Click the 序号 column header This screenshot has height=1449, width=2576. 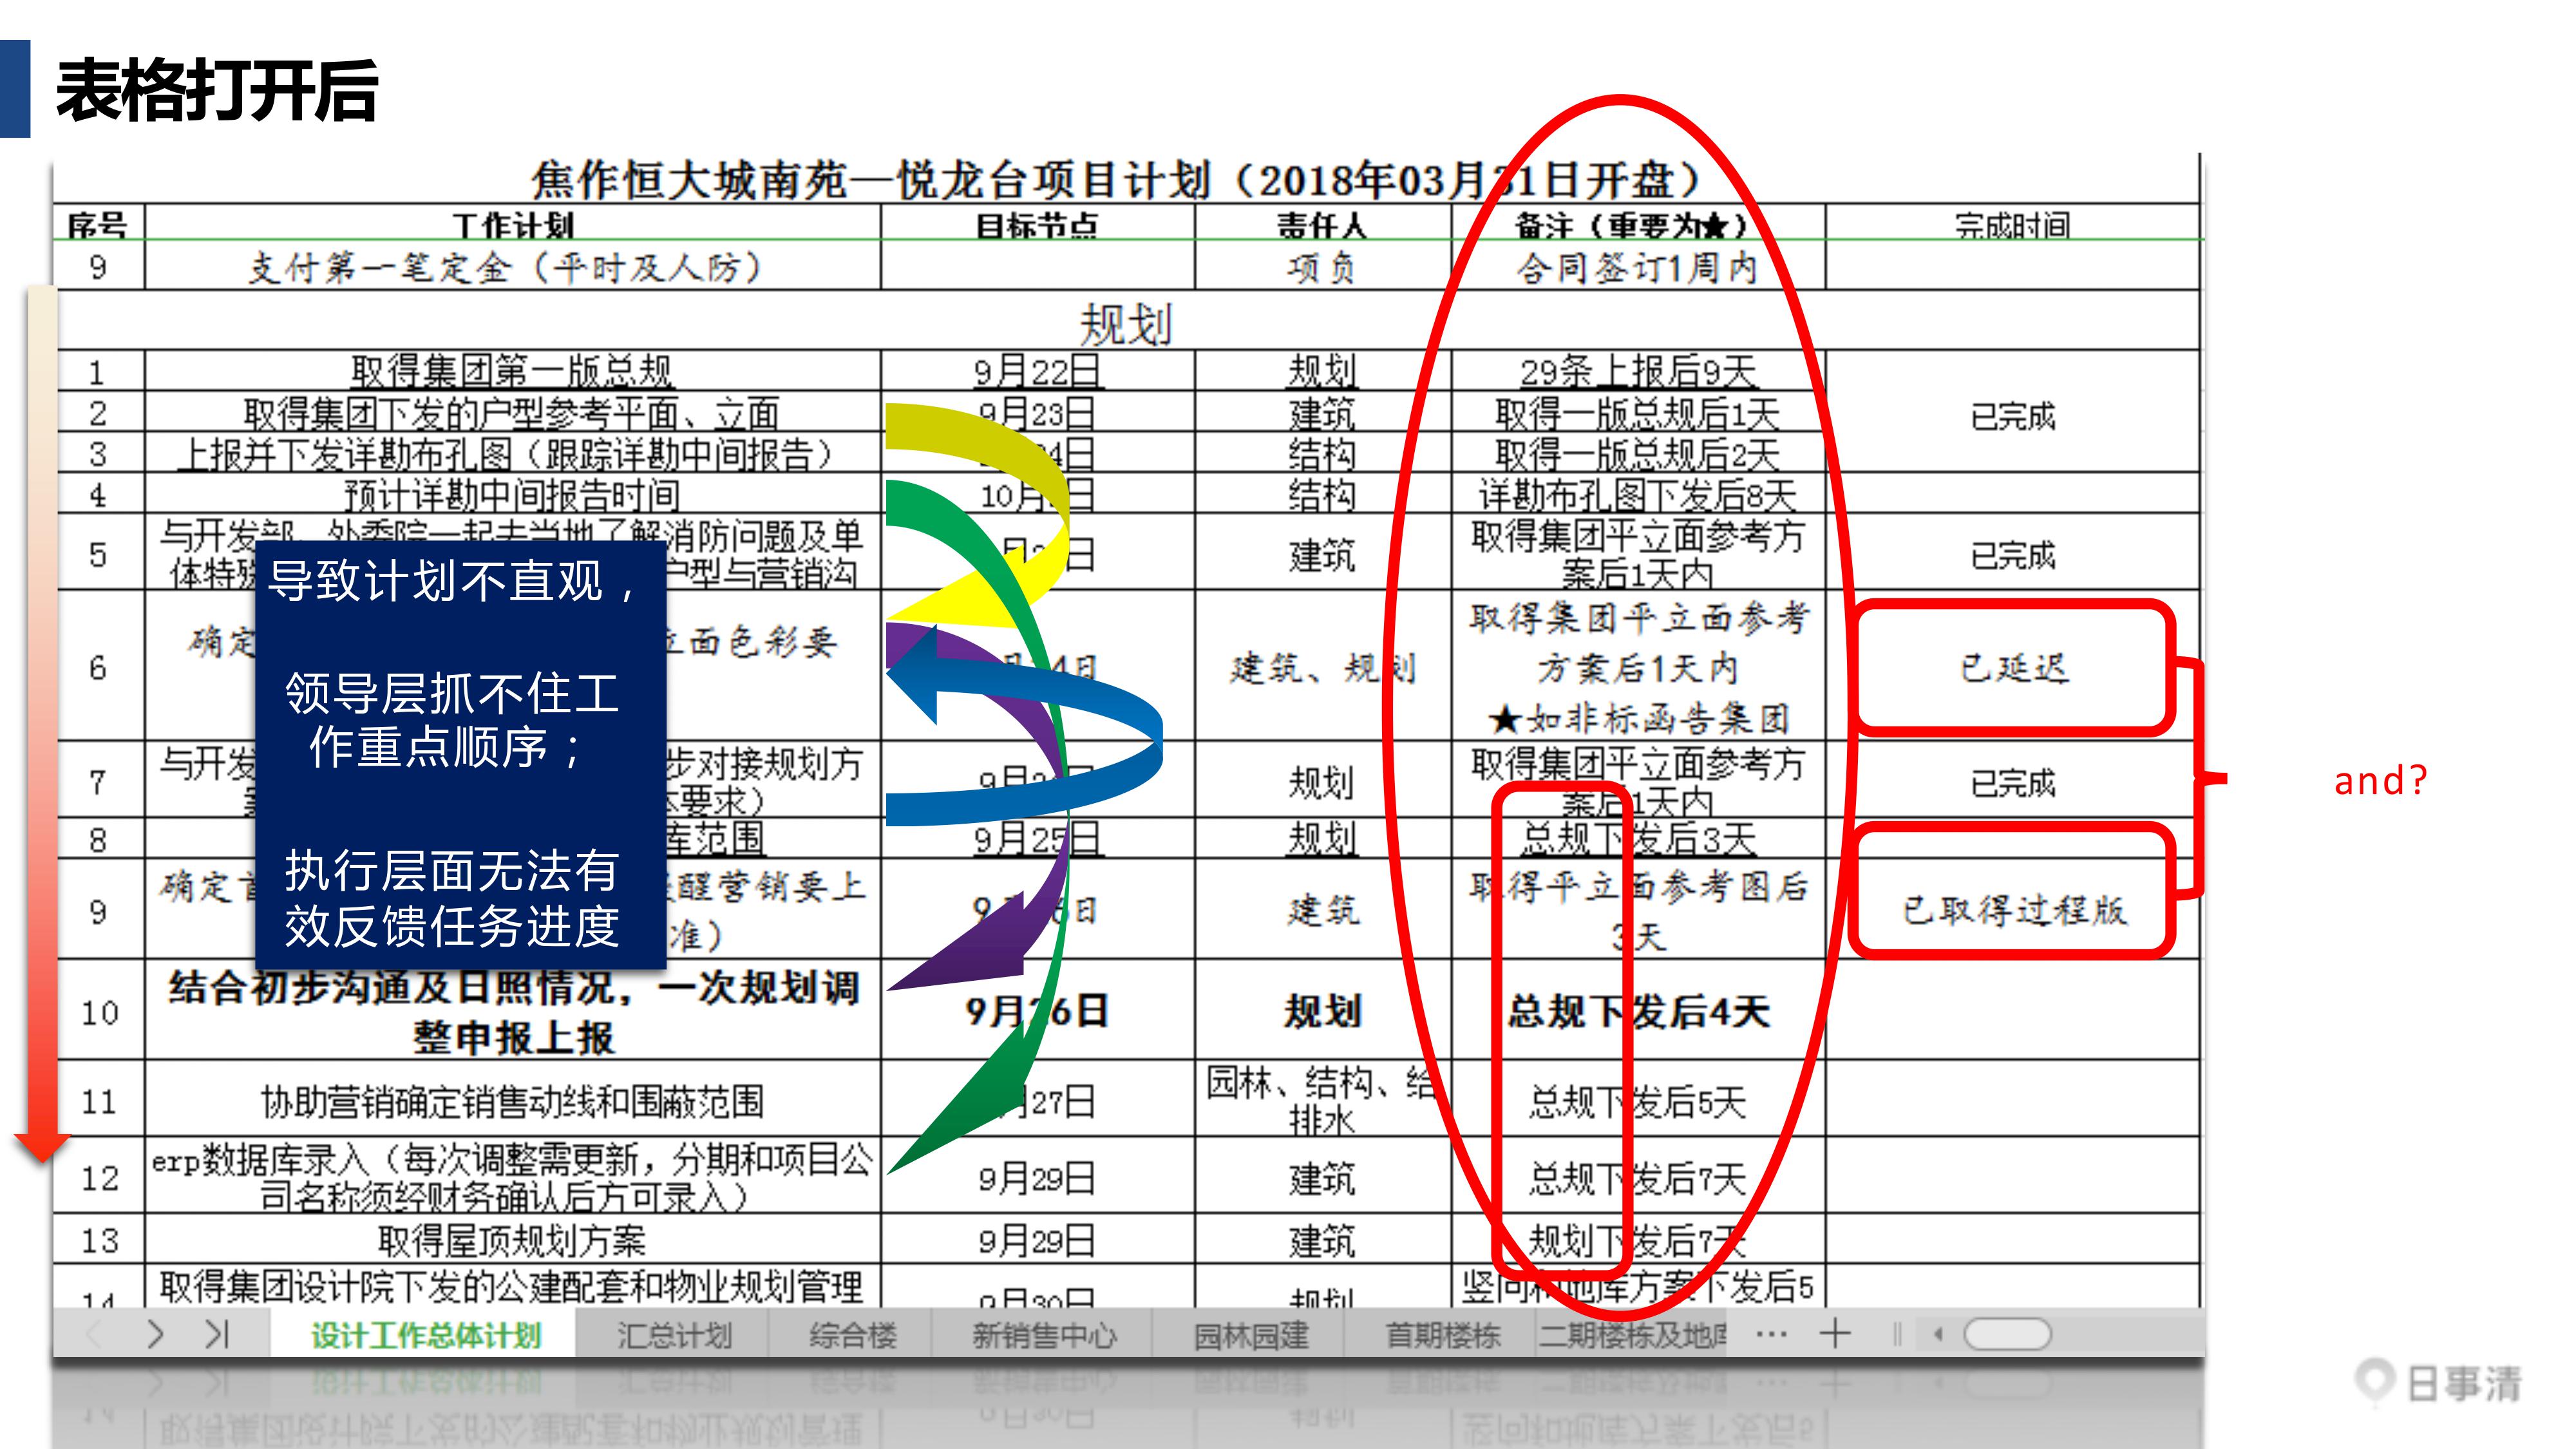[98, 223]
